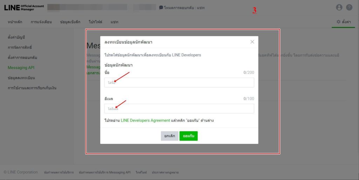This screenshot has height=180, width=359.
Task: Click the ลงทะเบียนข้อมูลนักพัฒนา dialog title
Action: pos(128,42)
